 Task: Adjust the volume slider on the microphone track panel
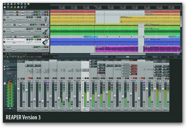click(14, 20)
